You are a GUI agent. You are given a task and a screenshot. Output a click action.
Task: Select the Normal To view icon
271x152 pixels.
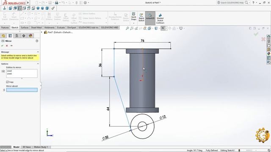5,8
